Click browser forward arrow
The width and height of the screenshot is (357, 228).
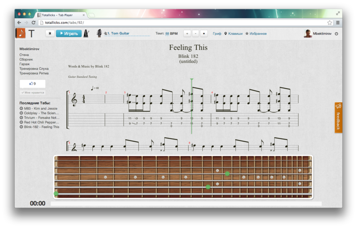click(x=26, y=23)
